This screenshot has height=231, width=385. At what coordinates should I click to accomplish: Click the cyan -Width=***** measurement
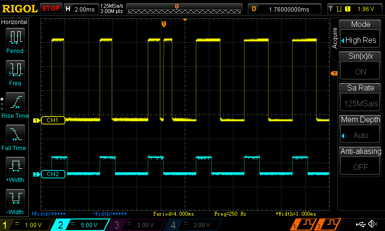[110, 214]
